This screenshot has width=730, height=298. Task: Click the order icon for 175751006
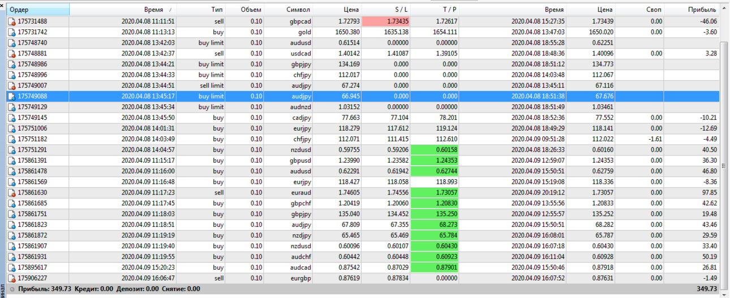click(x=12, y=128)
